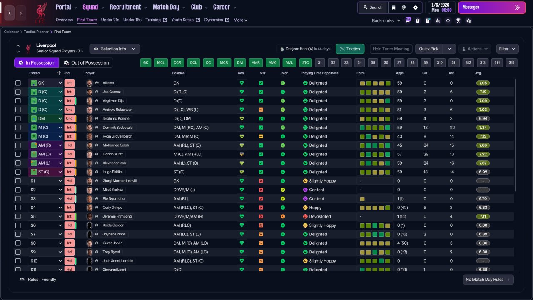533x300 pixels.
Task: Click the shirt icon shortcut
Action: pos(418,20)
